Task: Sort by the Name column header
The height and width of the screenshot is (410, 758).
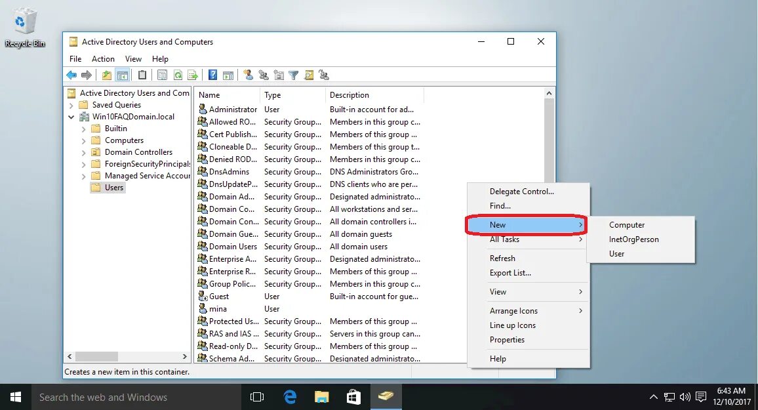Action: (x=228, y=95)
